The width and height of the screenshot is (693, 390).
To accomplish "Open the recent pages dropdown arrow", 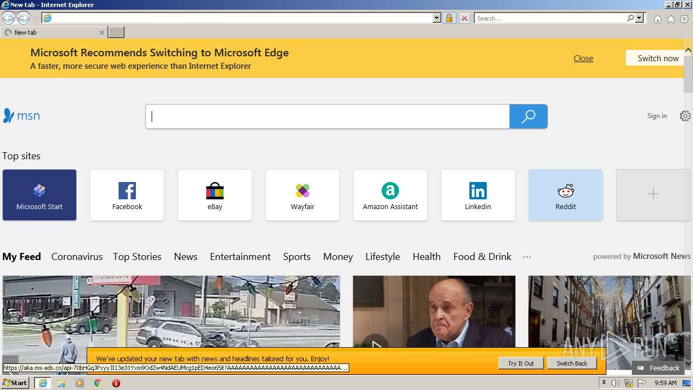I will tap(35, 18).
